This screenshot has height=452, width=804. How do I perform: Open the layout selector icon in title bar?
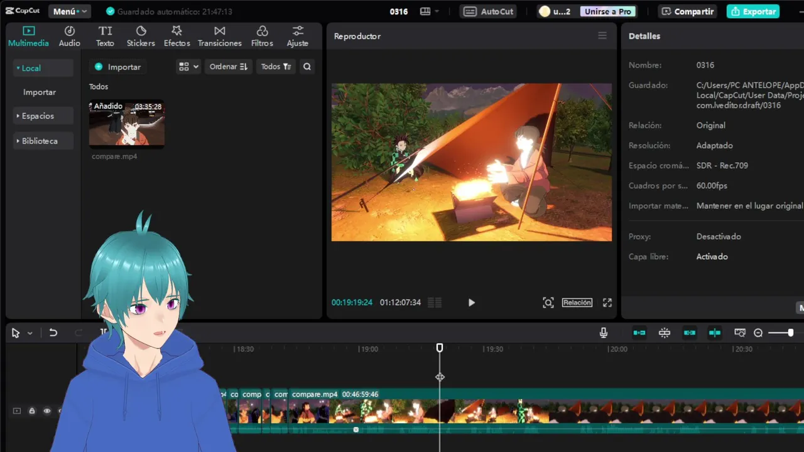point(429,11)
